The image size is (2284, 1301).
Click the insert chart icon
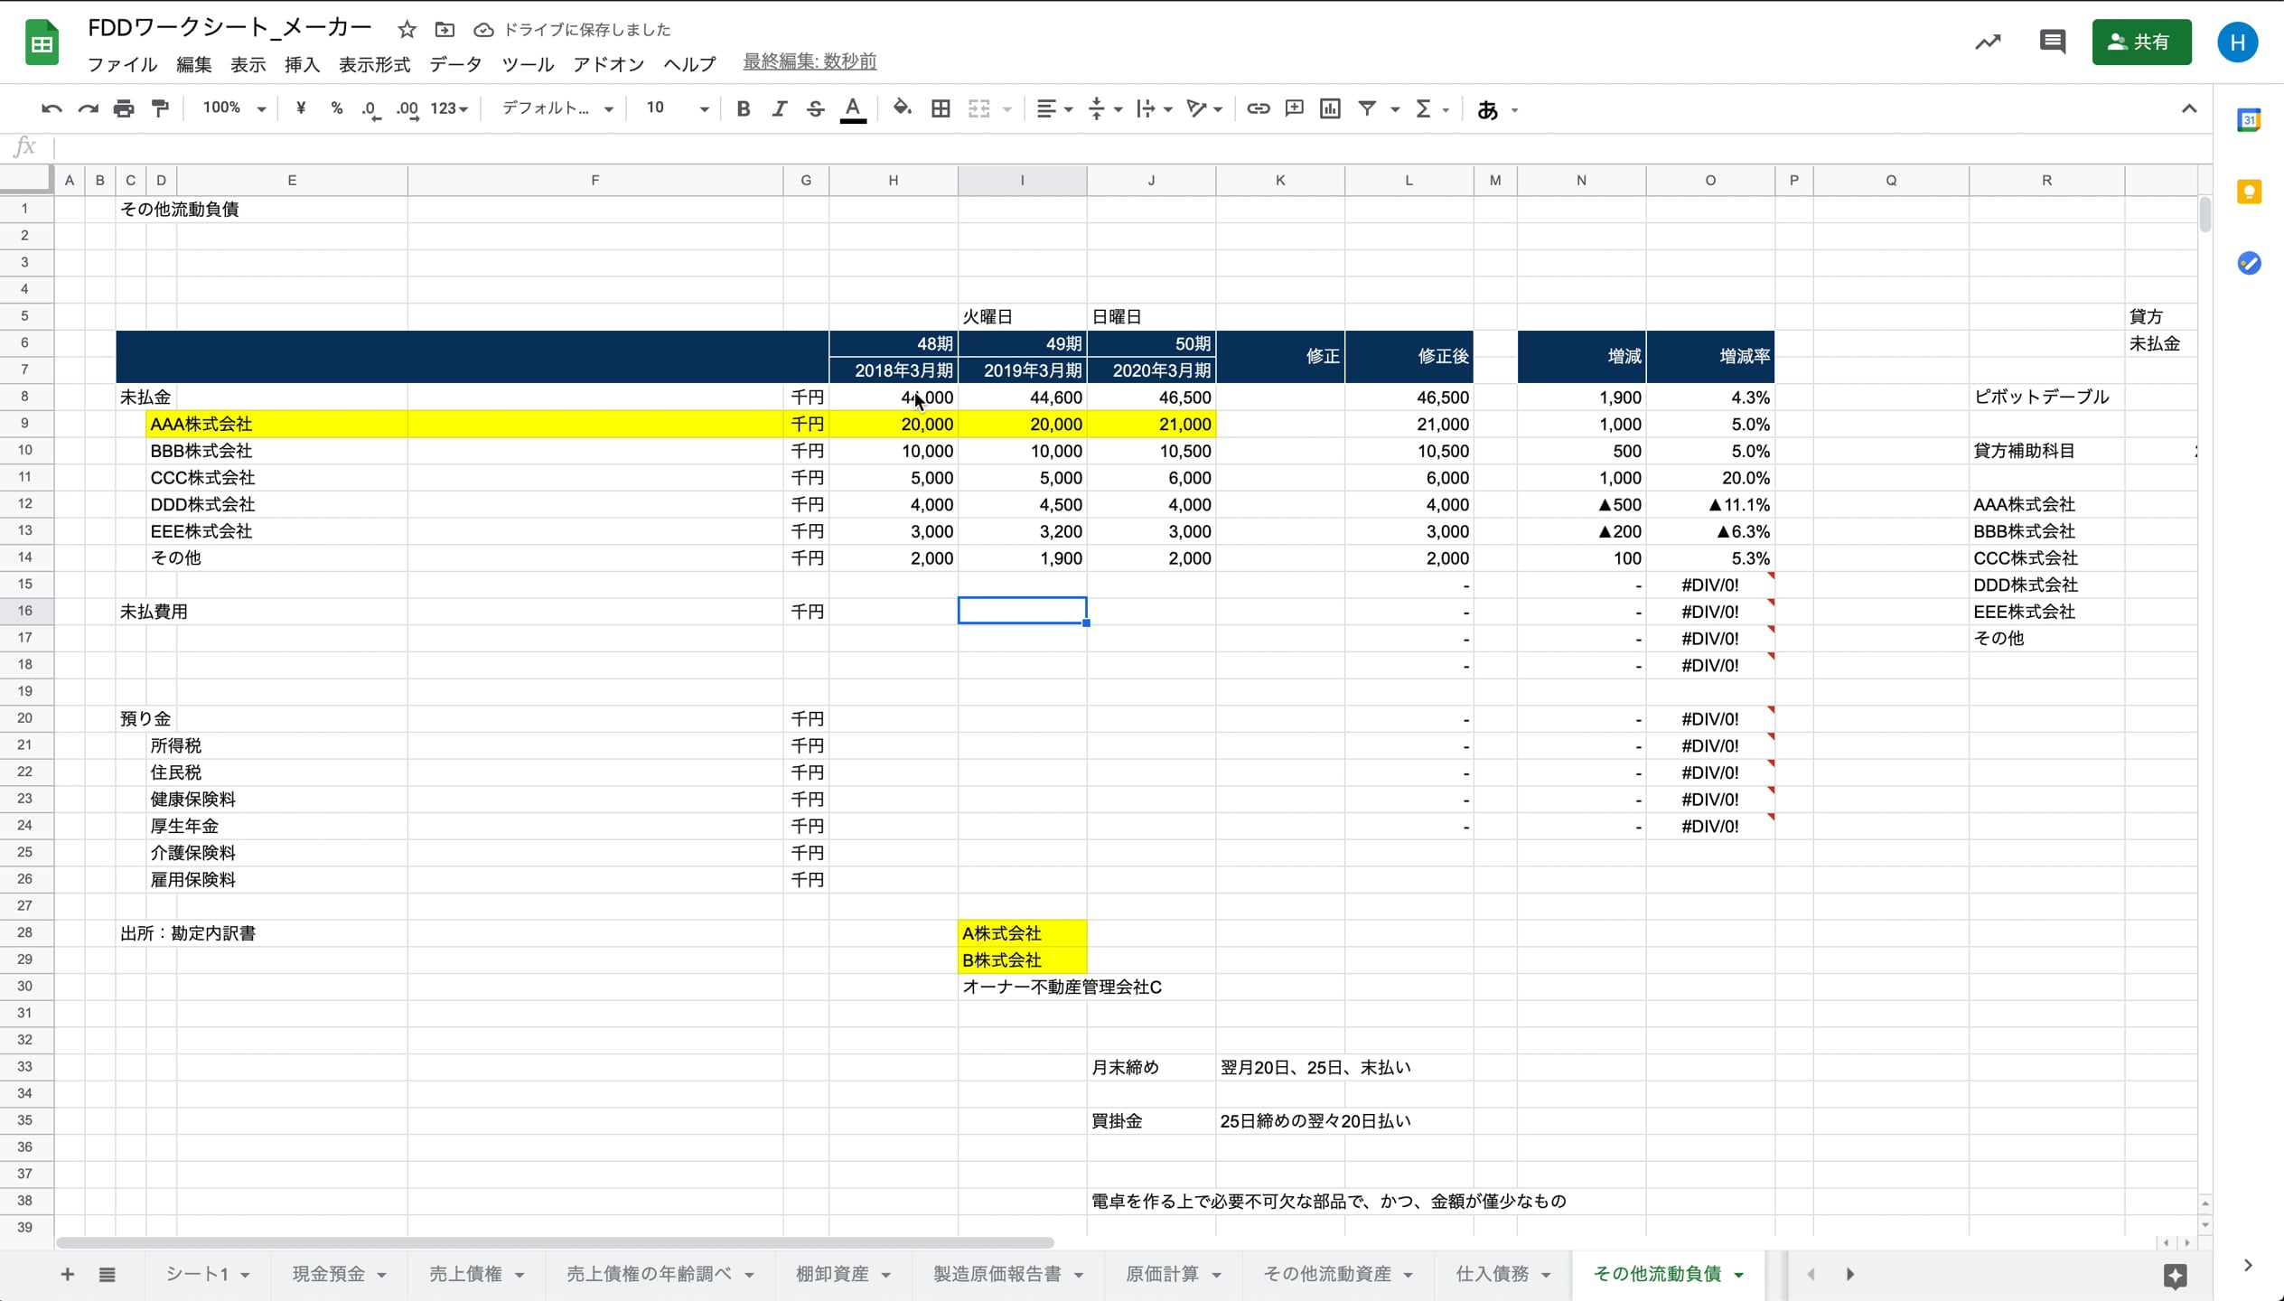click(x=1330, y=108)
